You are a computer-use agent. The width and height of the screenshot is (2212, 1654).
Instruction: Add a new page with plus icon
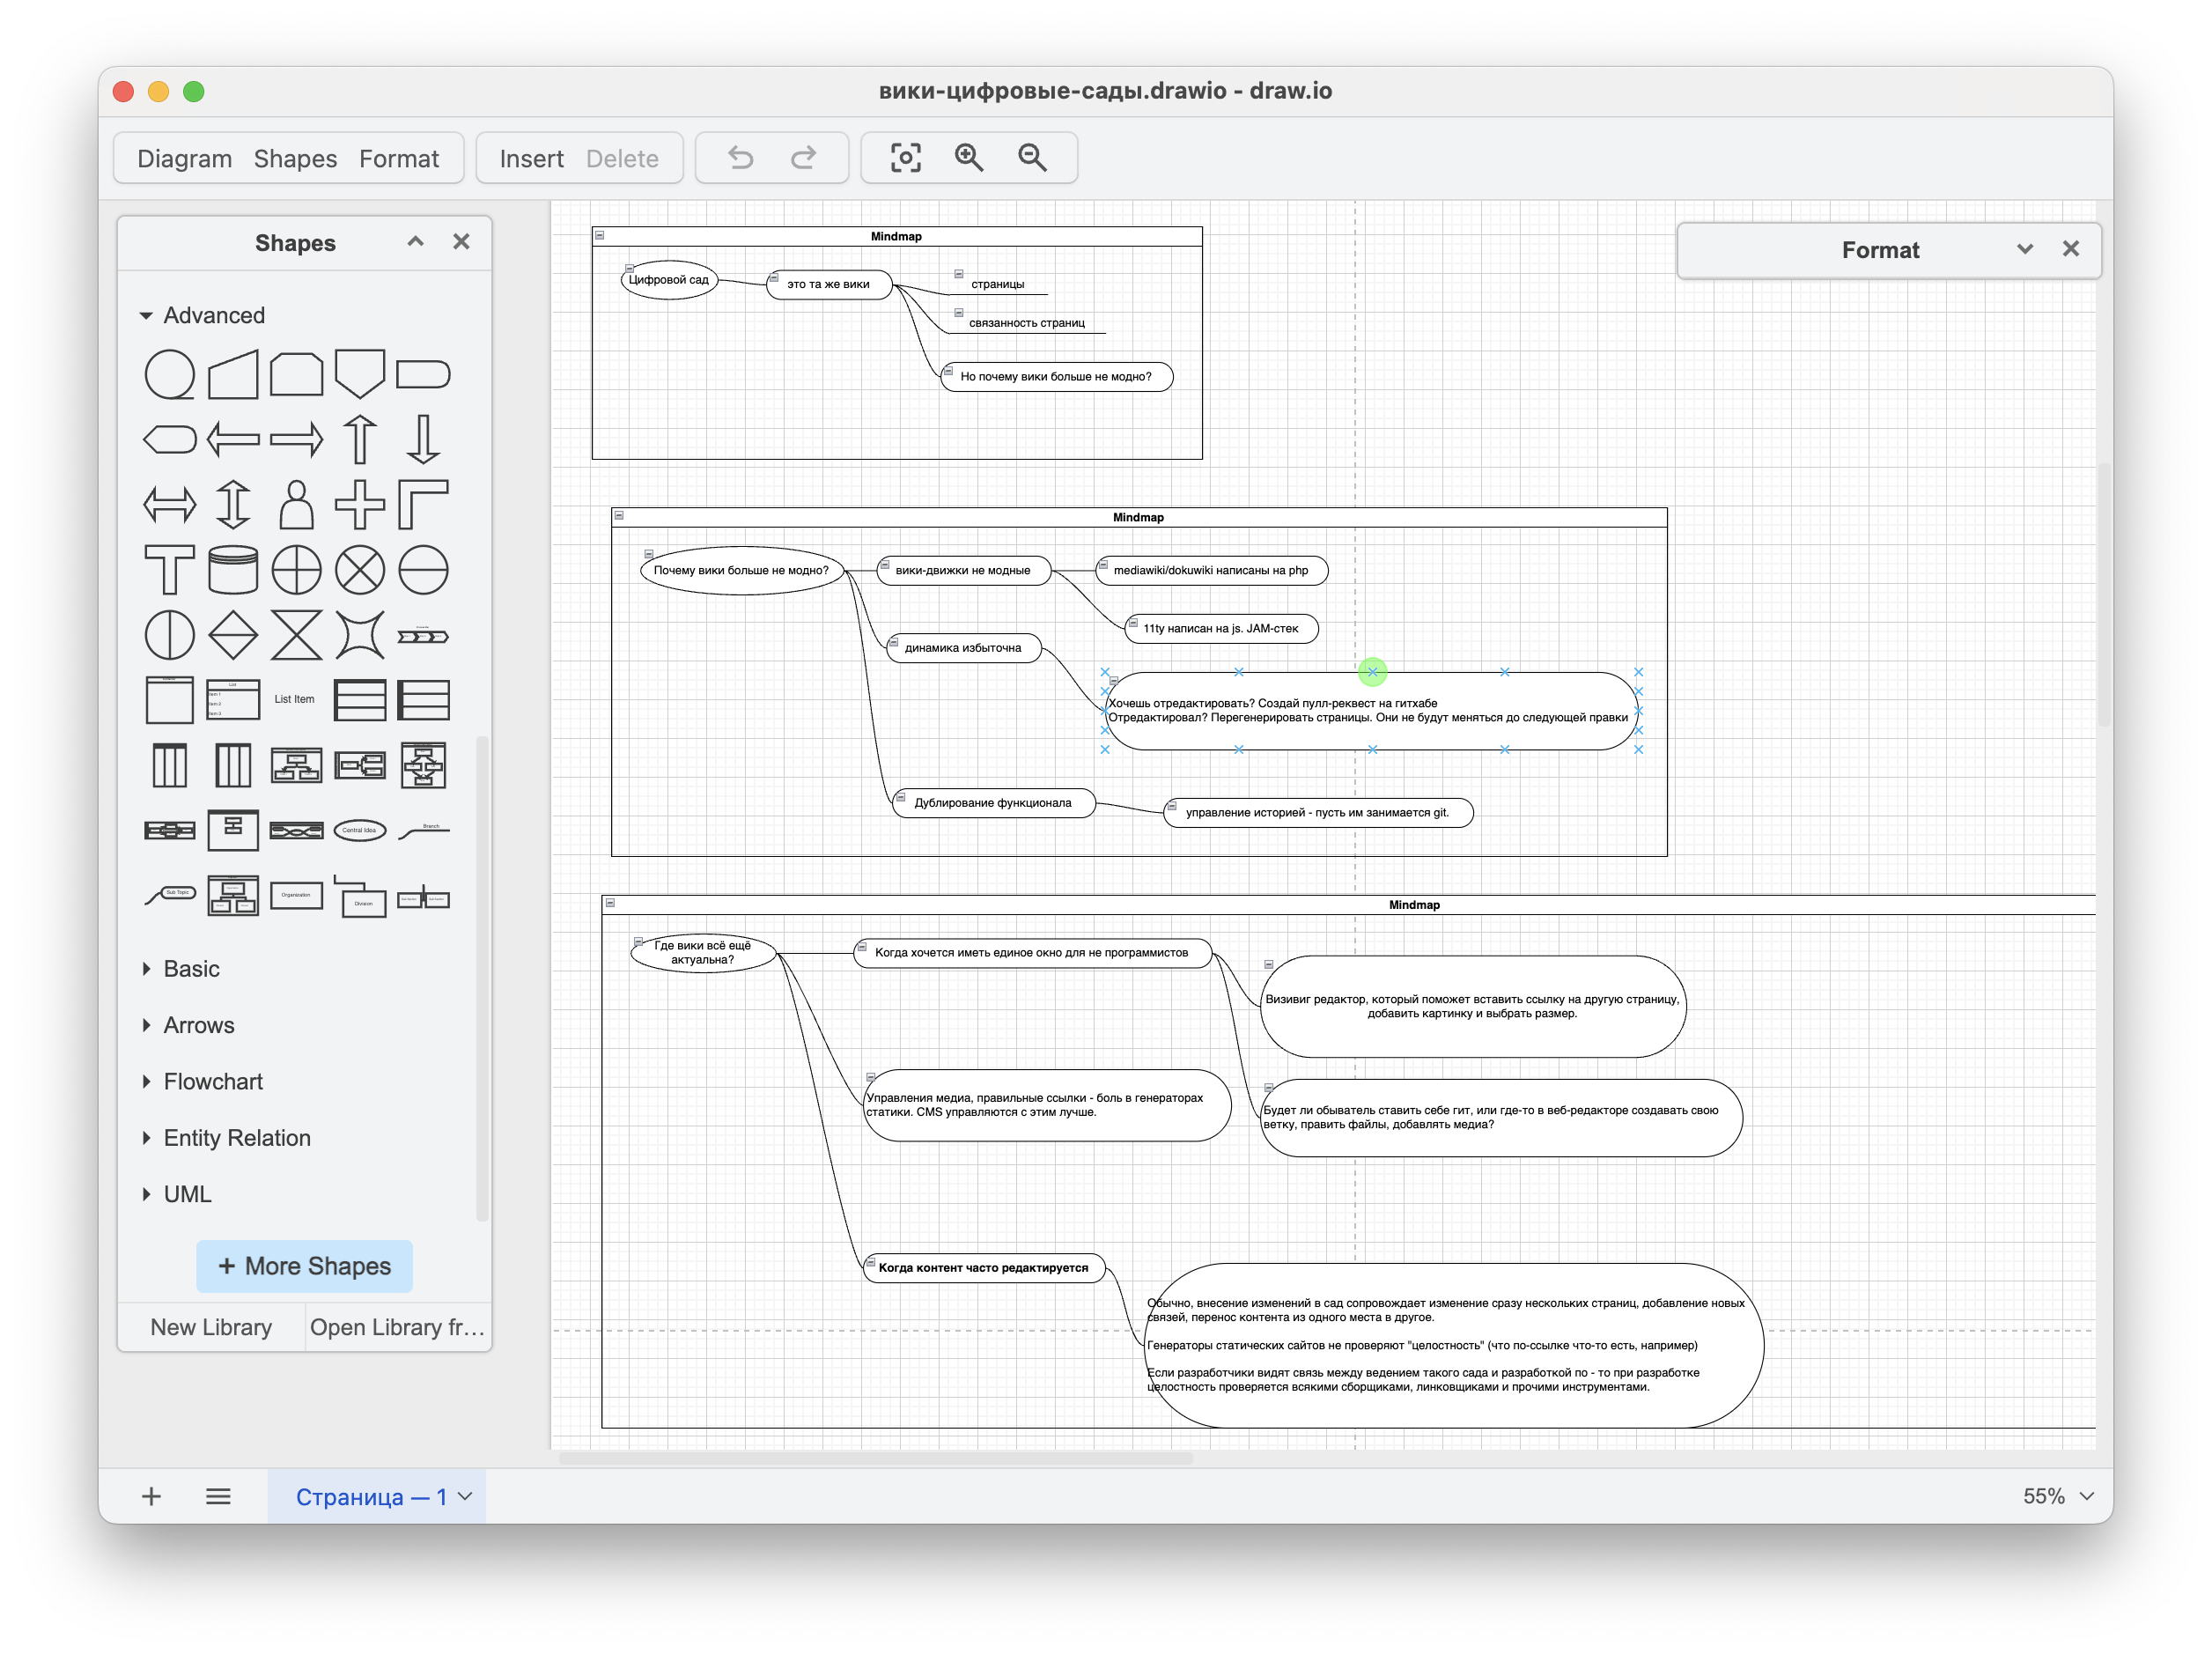151,1496
